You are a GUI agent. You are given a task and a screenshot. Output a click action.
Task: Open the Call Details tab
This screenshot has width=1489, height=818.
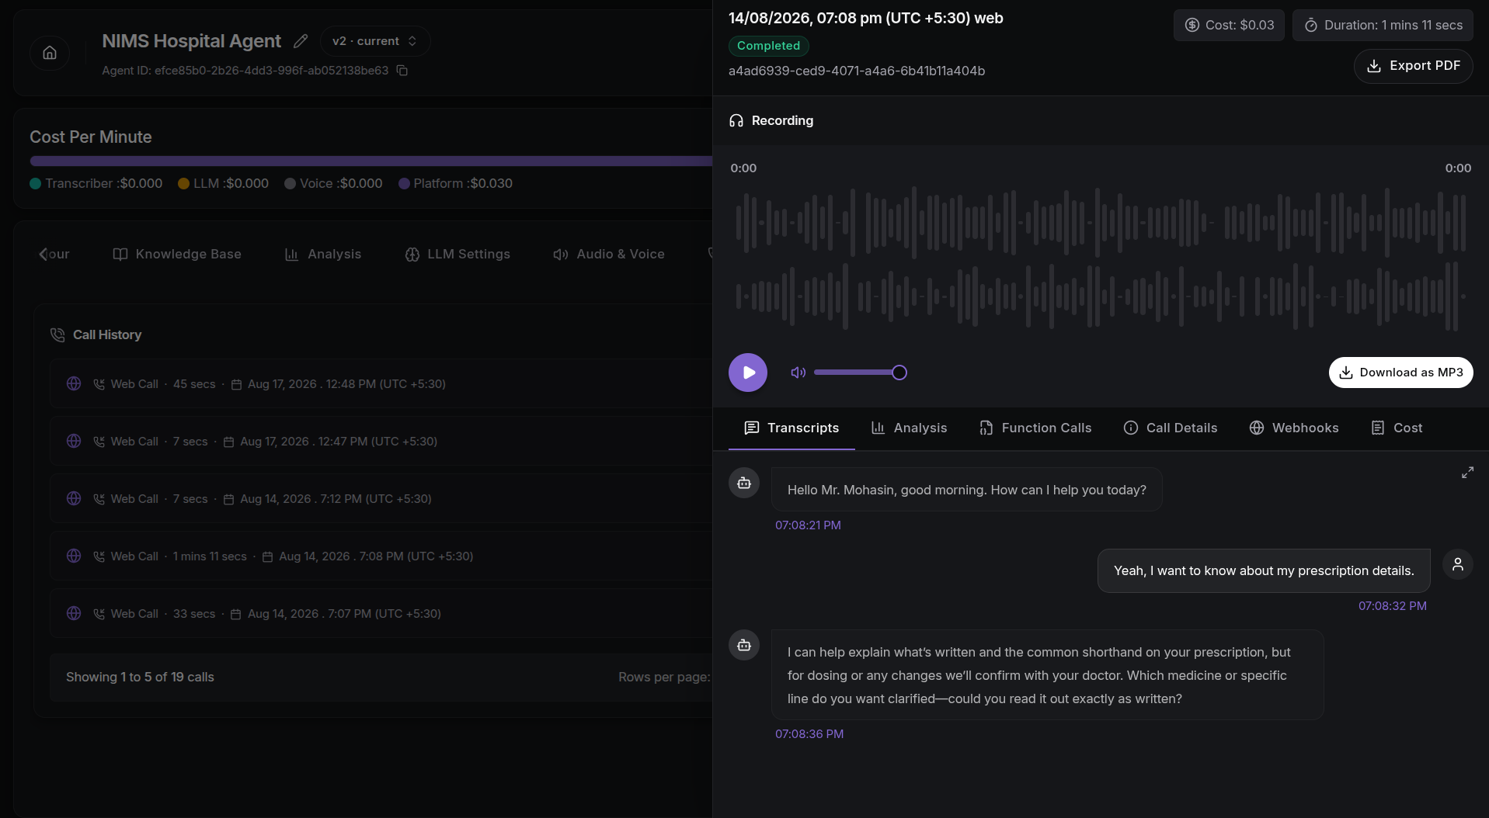(1171, 428)
